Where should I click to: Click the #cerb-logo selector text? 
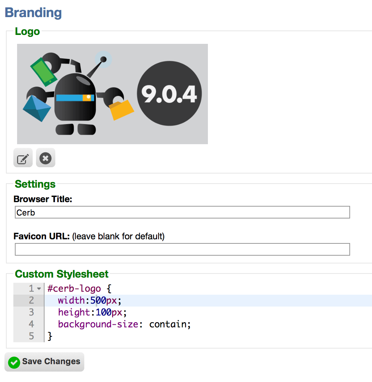(x=74, y=288)
